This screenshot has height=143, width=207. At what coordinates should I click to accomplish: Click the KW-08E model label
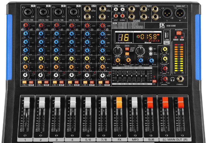coord(171,26)
